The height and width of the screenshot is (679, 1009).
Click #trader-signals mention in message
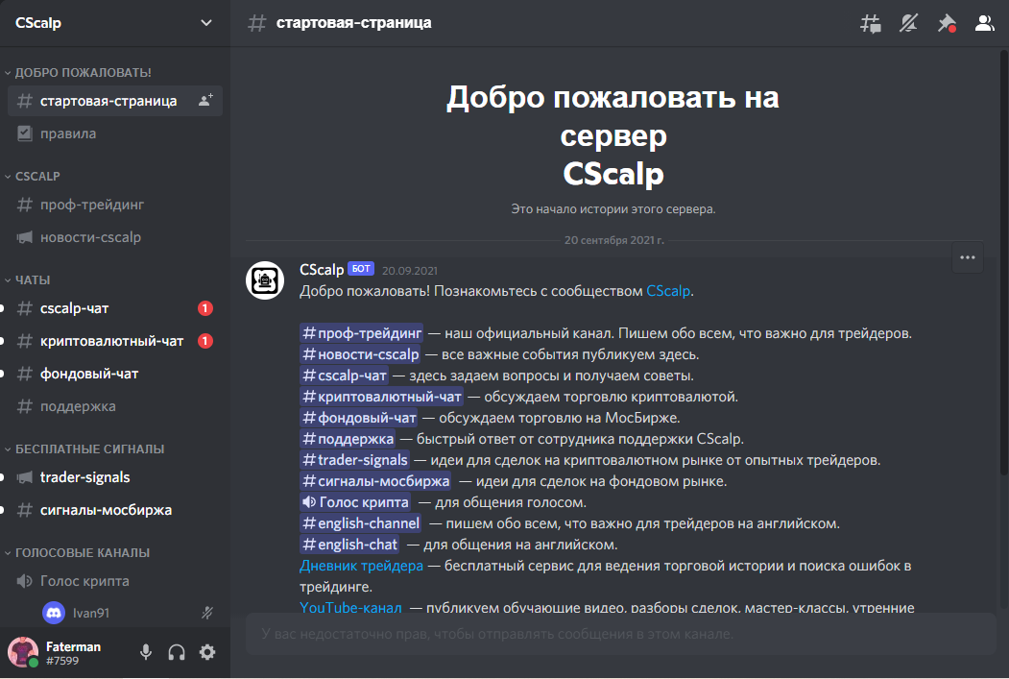point(354,460)
